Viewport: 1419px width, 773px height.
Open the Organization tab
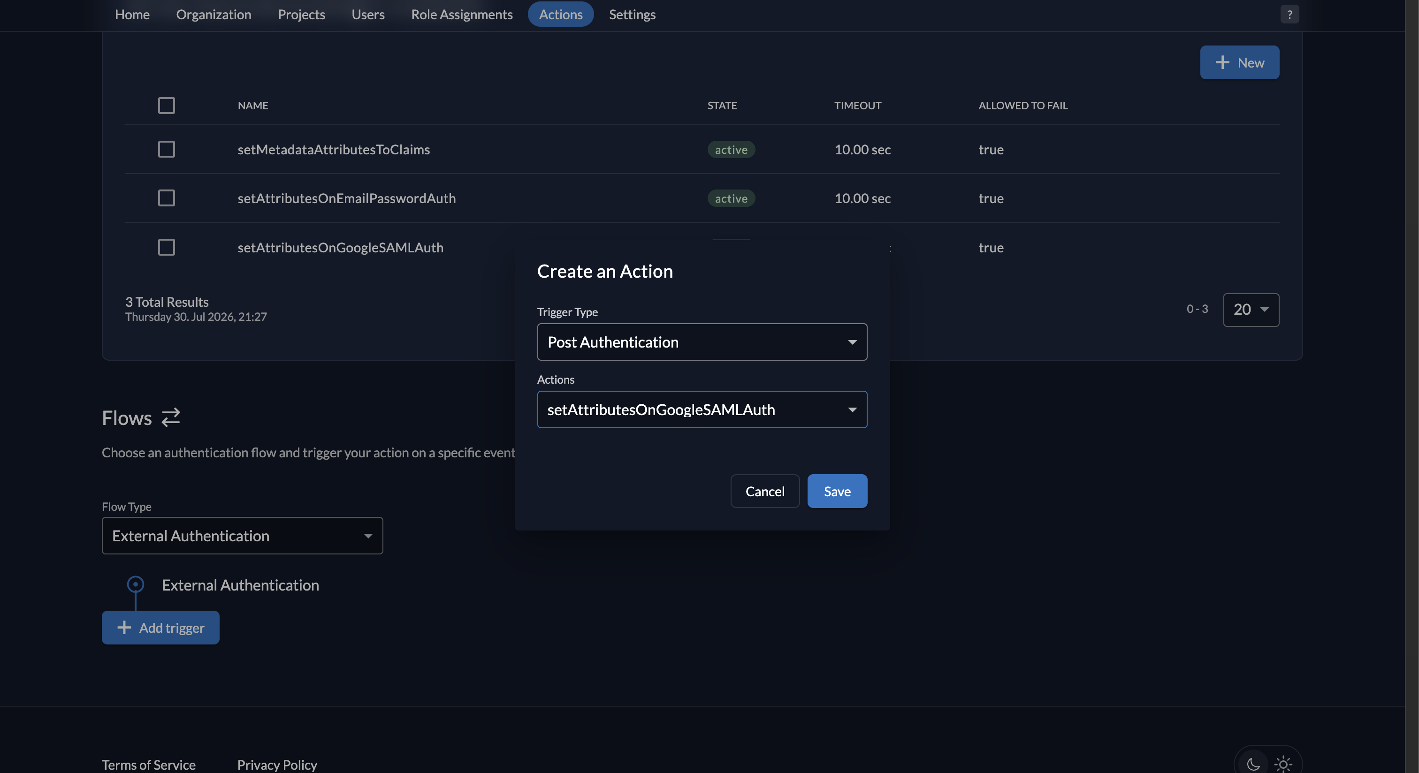pos(214,15)
